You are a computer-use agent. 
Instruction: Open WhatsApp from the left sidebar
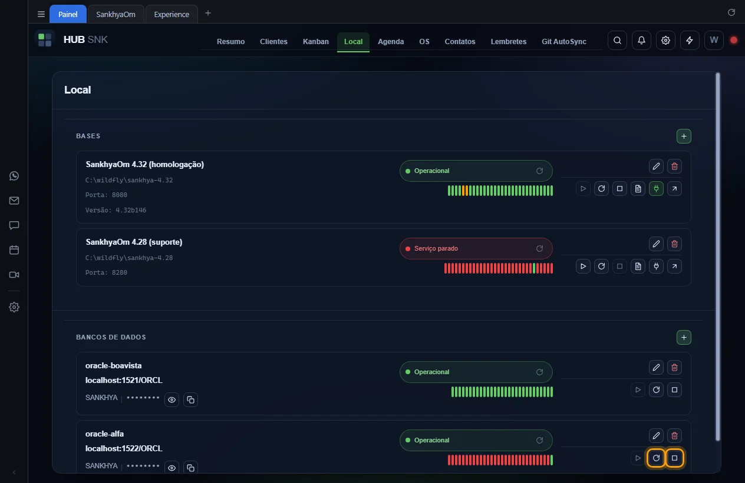[x=14, y=176]
